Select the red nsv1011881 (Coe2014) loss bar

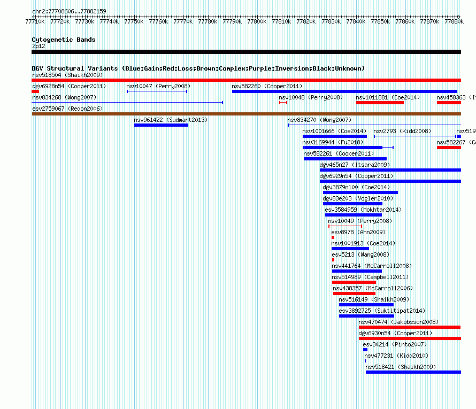(x=380, y=103)
